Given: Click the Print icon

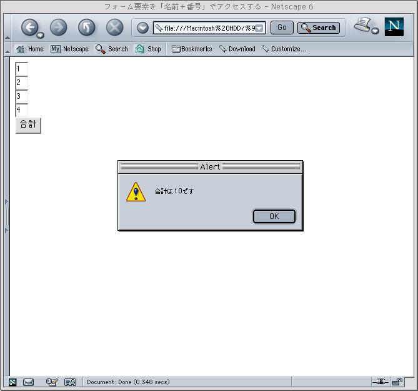Looking at the screenshot, I should click(x=362, y=25).
